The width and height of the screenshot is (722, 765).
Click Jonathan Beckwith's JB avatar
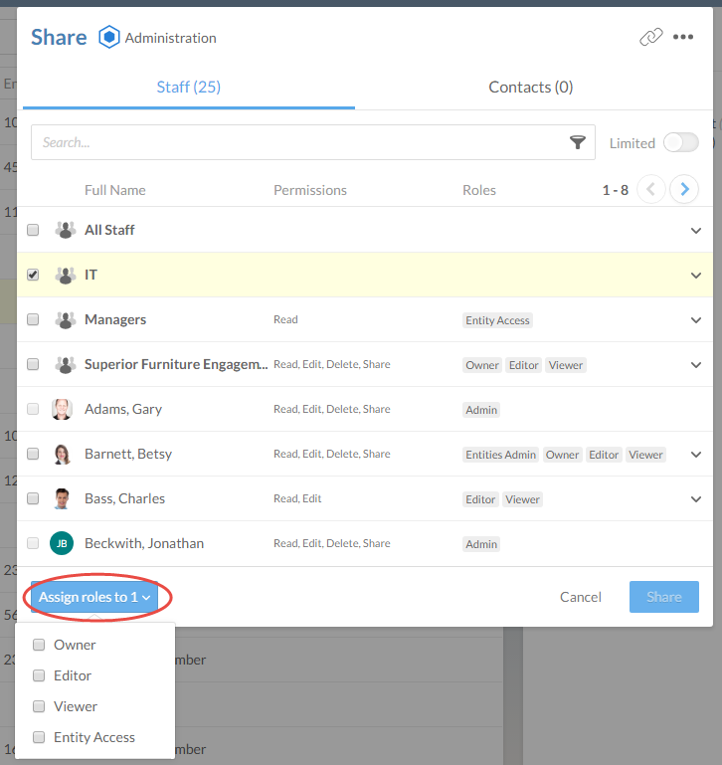[62, 543]
